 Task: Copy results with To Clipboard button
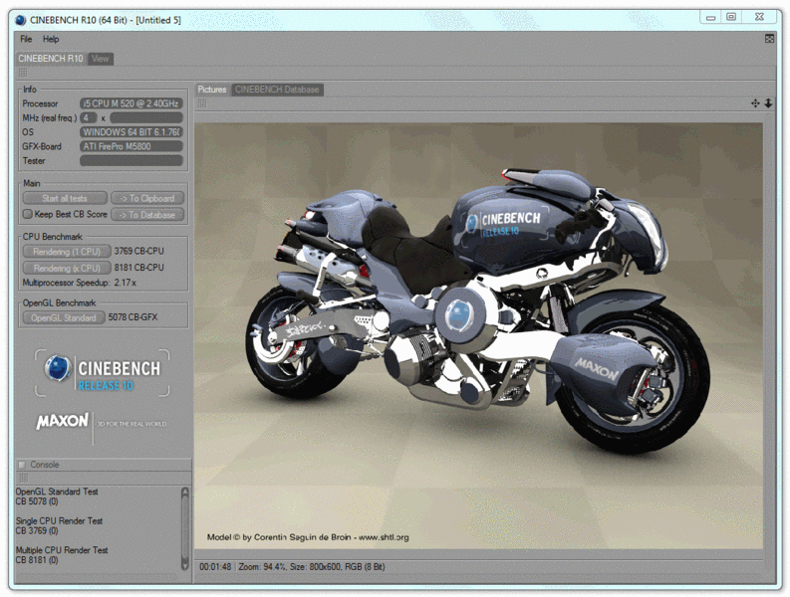click(147, 198)
